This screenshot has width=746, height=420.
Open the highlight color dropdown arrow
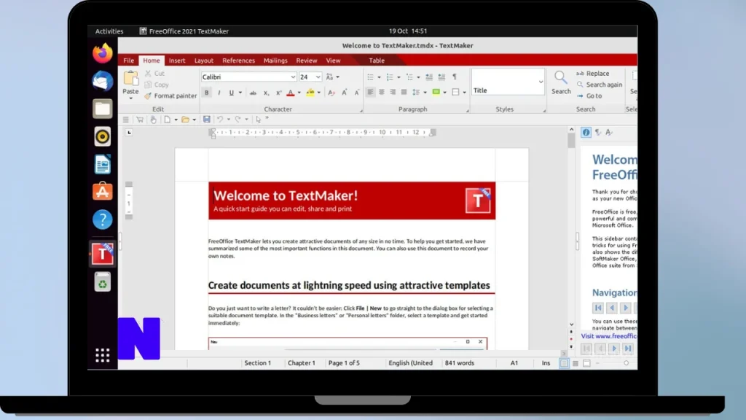[319, 93]
